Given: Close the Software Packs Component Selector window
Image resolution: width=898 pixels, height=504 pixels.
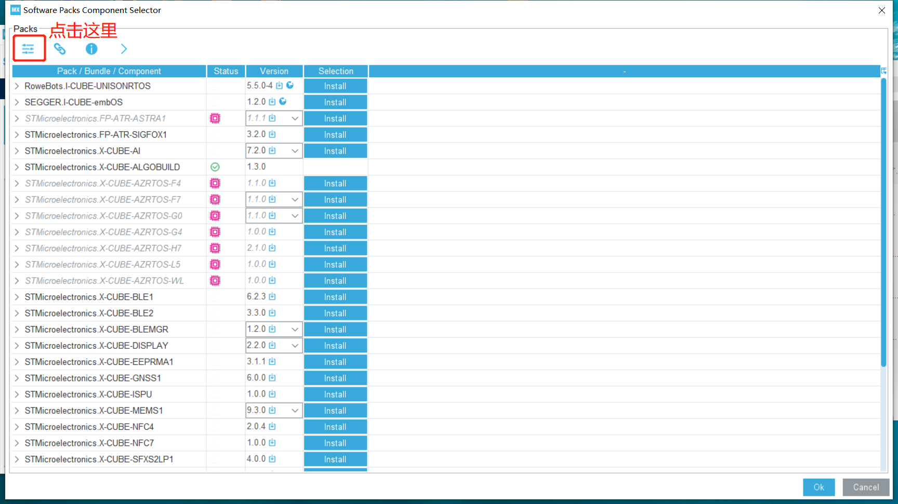Looking at the screenshot, I should click(882, 10).
